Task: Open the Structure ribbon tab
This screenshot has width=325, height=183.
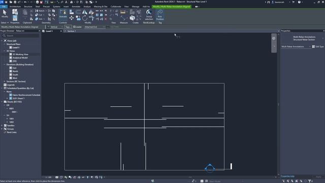Action: point(28,7)
